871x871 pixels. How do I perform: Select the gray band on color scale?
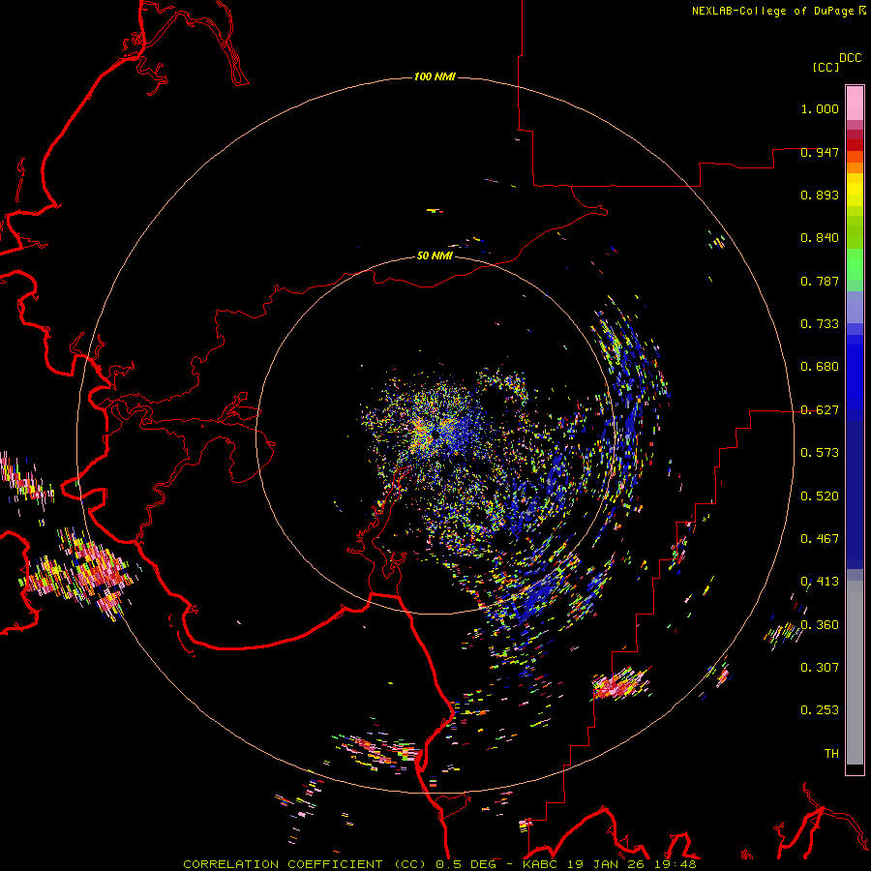[x=855, y=673]
